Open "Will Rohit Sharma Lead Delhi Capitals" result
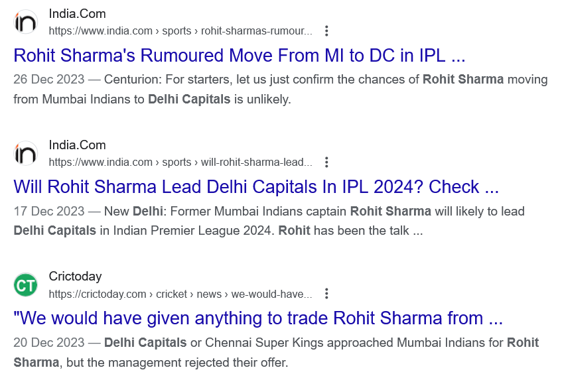 pos(255,186)
